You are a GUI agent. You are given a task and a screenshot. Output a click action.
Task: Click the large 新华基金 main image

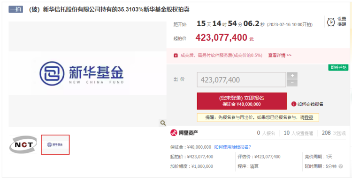click(x=87, y=74)
